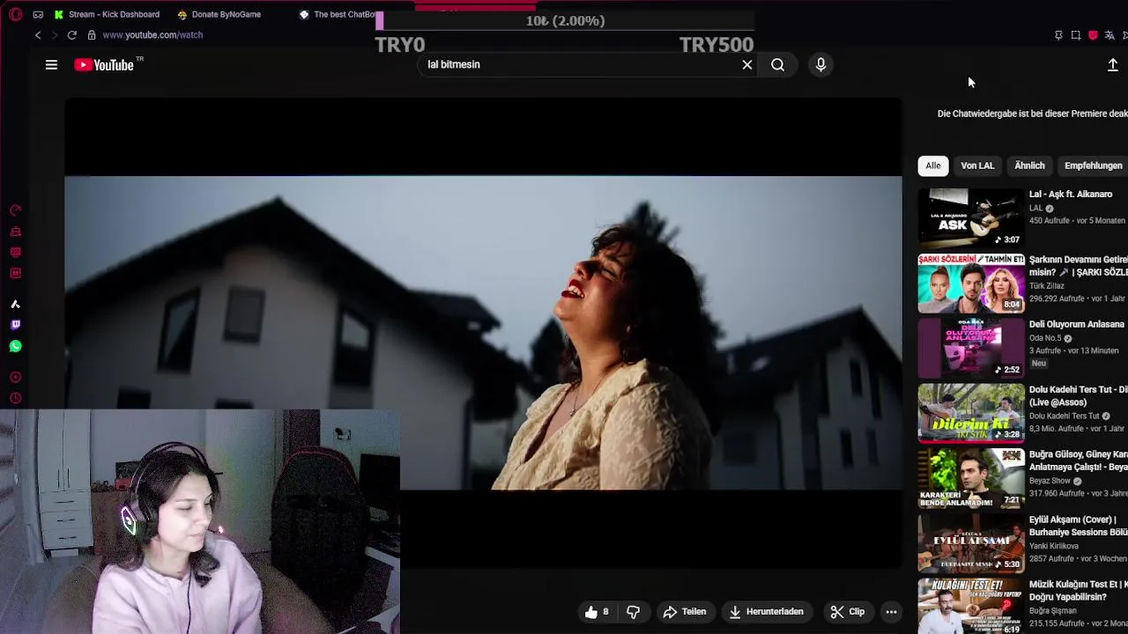Clear the search box with X
Viewport: 1128px width, 634px height.
coord(747,64)
